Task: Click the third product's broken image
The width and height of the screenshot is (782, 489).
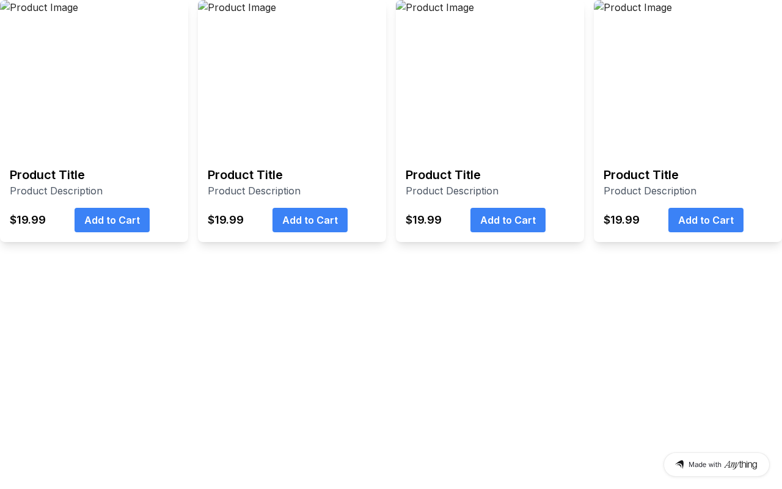Action: click(x=436, y=8)
